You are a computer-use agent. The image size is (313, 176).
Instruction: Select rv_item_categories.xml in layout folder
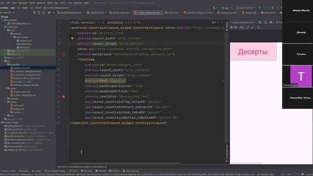(x=23, y=95)
